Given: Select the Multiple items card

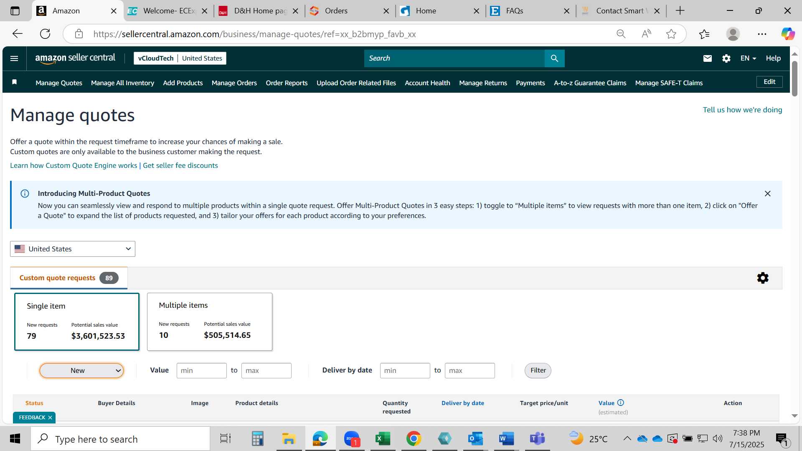Looking at the screenshot, I should click(210, 322).
